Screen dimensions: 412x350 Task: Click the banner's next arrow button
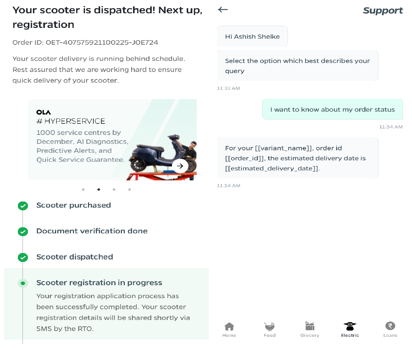[x=180, y=166]
